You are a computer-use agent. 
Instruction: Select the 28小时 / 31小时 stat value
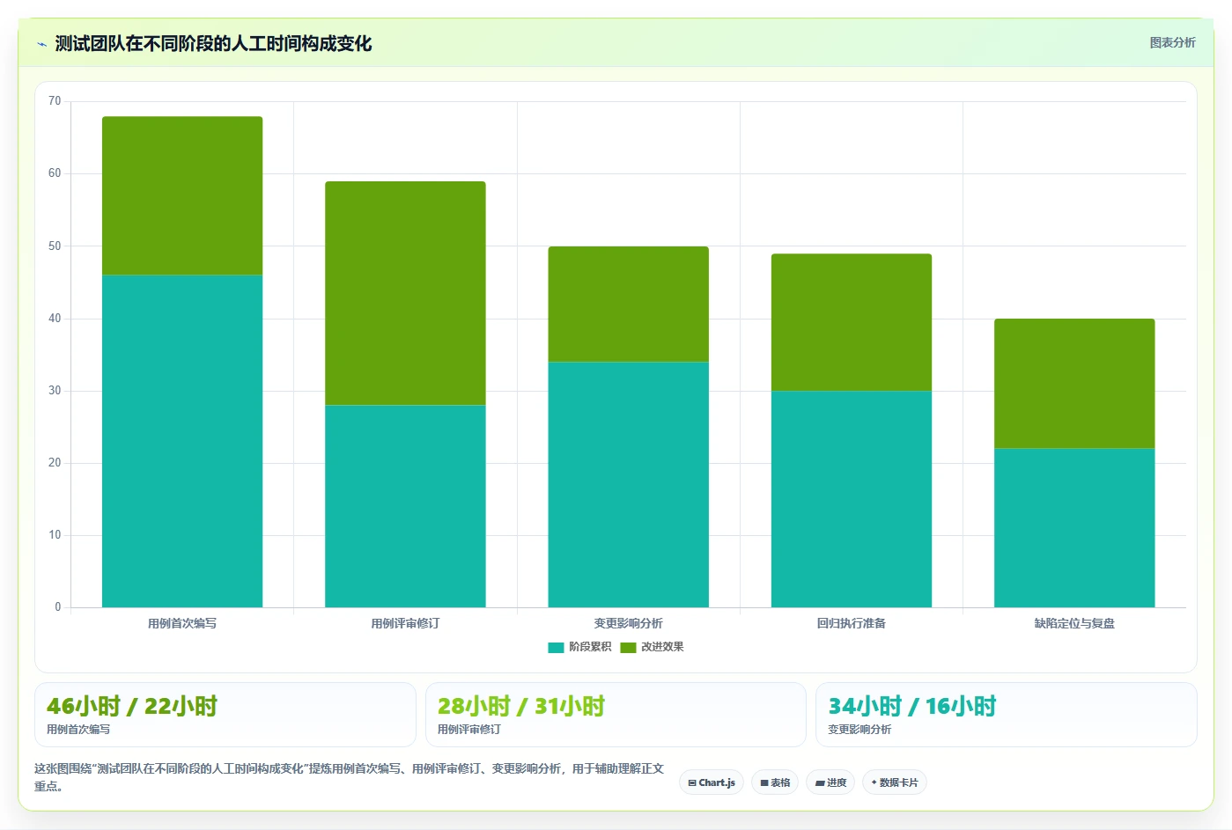(x=521, y=707)
